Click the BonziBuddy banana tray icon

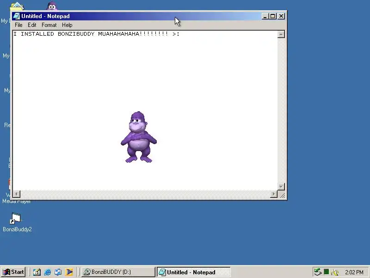(335, 272)
